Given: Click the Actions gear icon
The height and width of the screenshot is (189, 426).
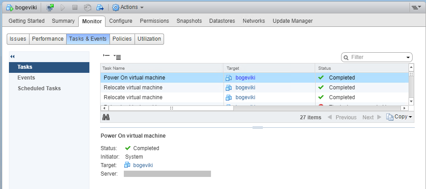Looking at the screenshot, I should point(116,7).
